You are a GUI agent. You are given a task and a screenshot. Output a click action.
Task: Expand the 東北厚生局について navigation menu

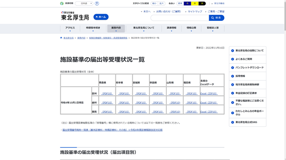click(x=144, y=28)
